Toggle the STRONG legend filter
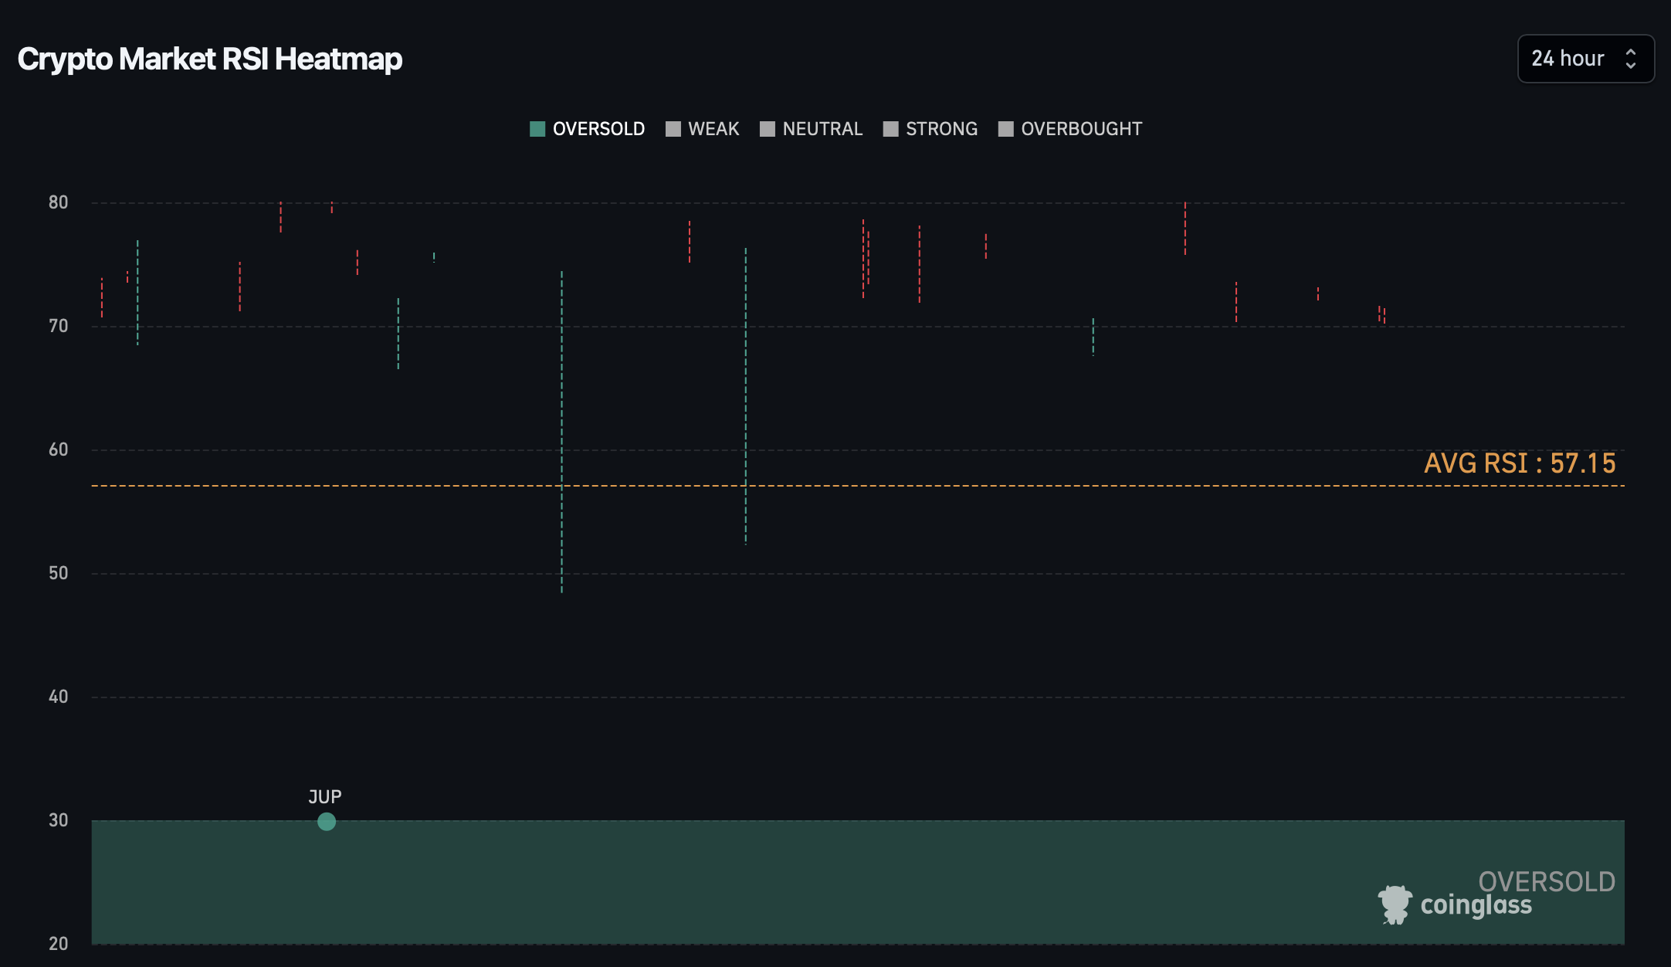The image size is (1671, 967). (x=930, y=129)
